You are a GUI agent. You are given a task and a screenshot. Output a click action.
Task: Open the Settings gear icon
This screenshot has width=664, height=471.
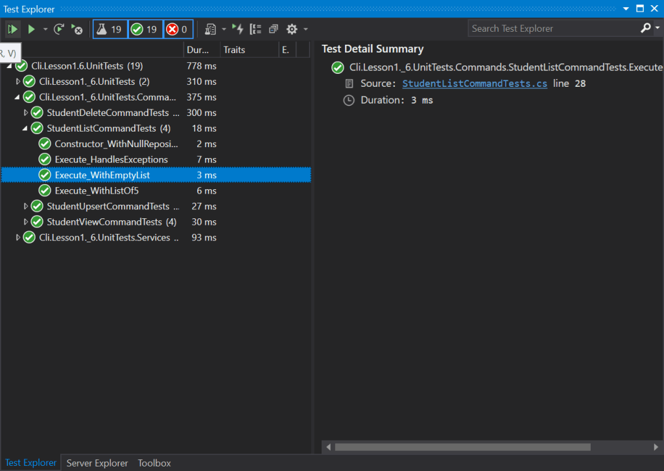tap(292, 29)
